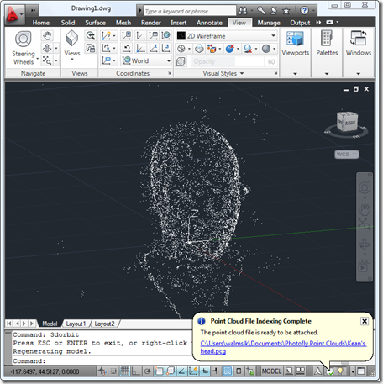The image size is (383, 384).
Task: Toggle Object Snap in status bar
Action: [159, 371]
